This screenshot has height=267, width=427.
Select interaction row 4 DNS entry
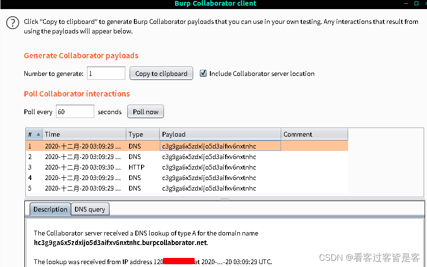pos(187,178)
